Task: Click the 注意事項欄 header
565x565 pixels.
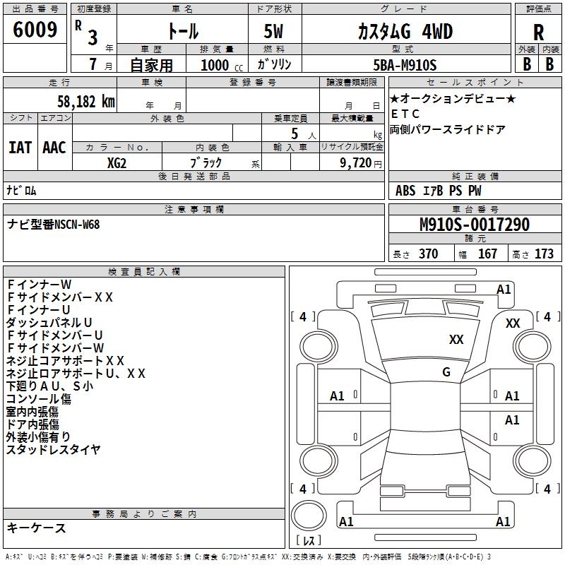Action: point(194,209)
